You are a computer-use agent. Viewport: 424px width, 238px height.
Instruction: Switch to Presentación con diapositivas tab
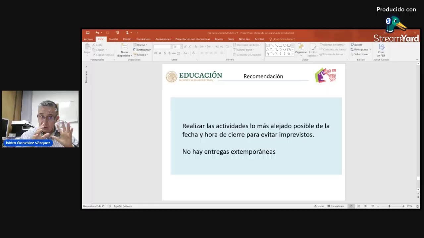click(x=192, y=39)
